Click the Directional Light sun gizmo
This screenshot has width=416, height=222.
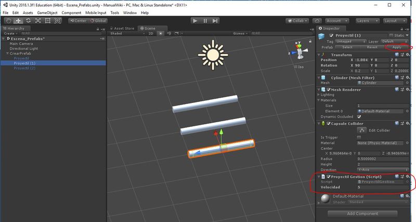[x=213, y=55]
